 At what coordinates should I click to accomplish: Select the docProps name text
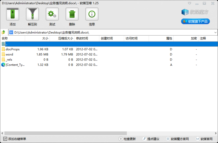(13, 49)
